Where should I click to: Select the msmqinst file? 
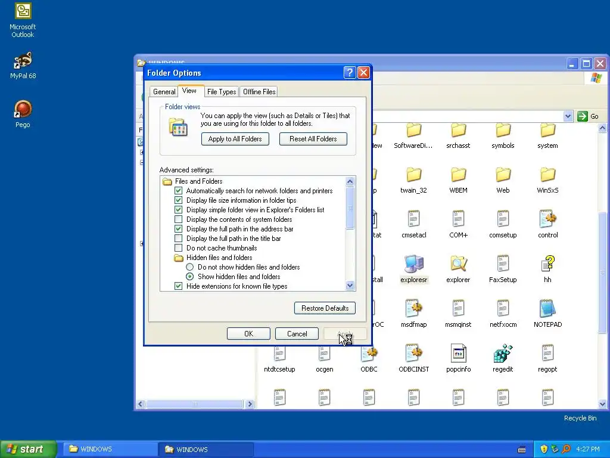(x=458, y=314)
